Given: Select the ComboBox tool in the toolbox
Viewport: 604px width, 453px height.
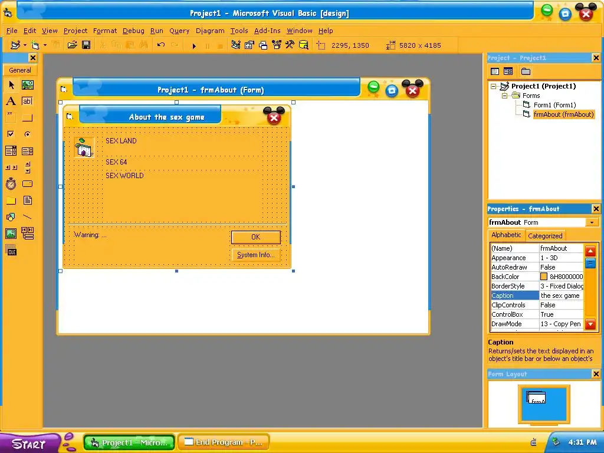Looking at the screenshot, I should point(11,150).
